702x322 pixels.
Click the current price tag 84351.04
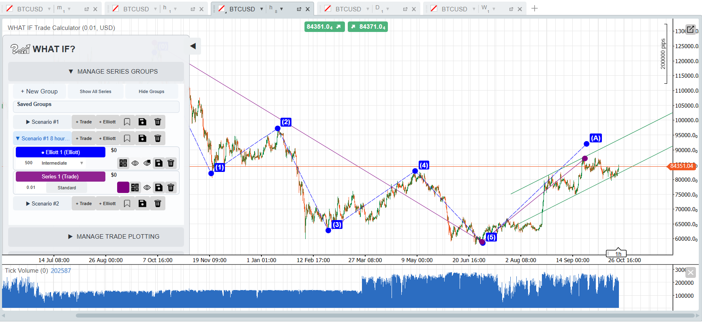tap(681, 166)
